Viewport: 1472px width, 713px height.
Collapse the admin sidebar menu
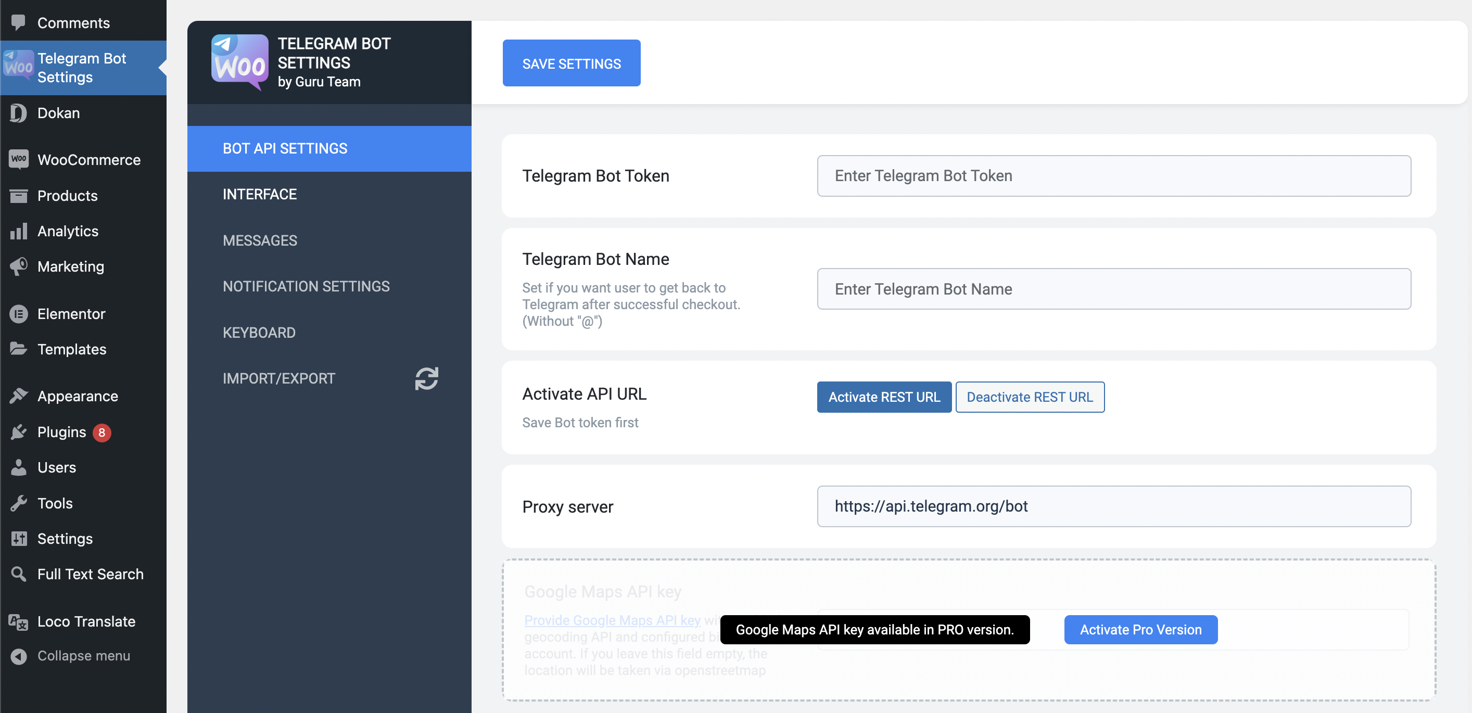83,656
